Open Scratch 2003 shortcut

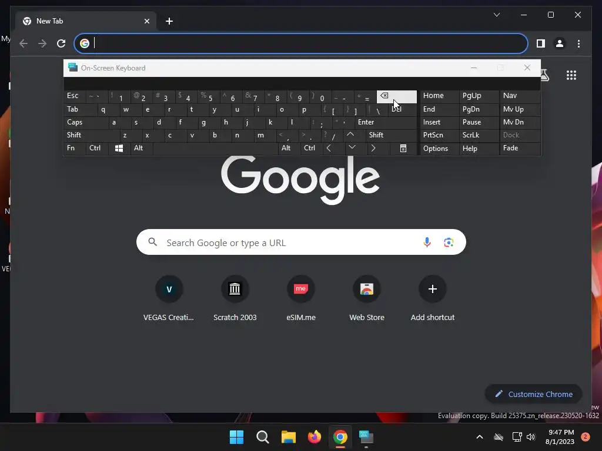click(235, 299)
